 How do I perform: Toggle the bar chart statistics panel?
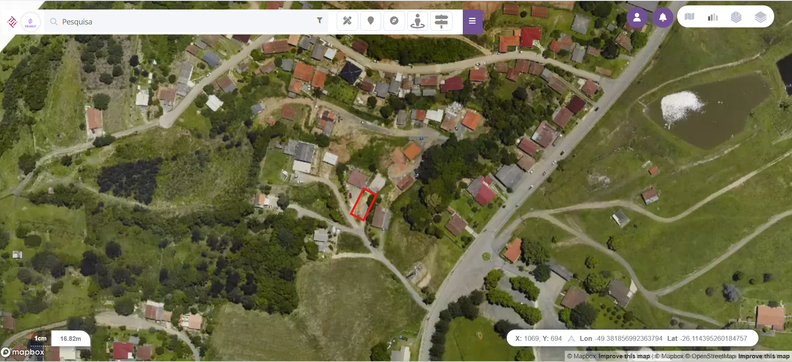click(x=713, y=17)
